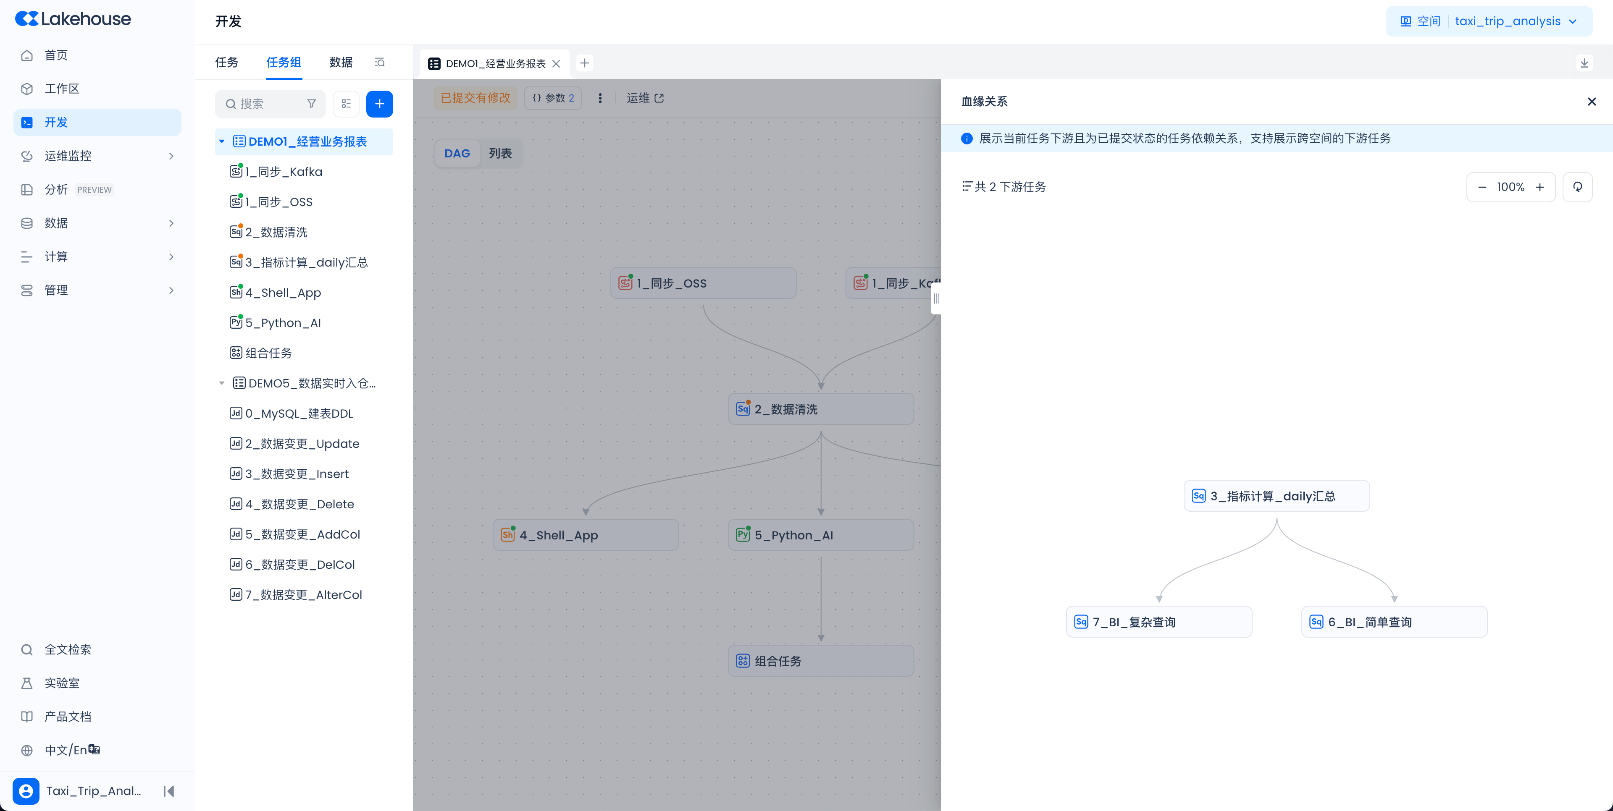Screen dimensions: 1613x811
Task: Collapse the DEMO1_经营业务报表 tree group
Action: click(222, 141)
